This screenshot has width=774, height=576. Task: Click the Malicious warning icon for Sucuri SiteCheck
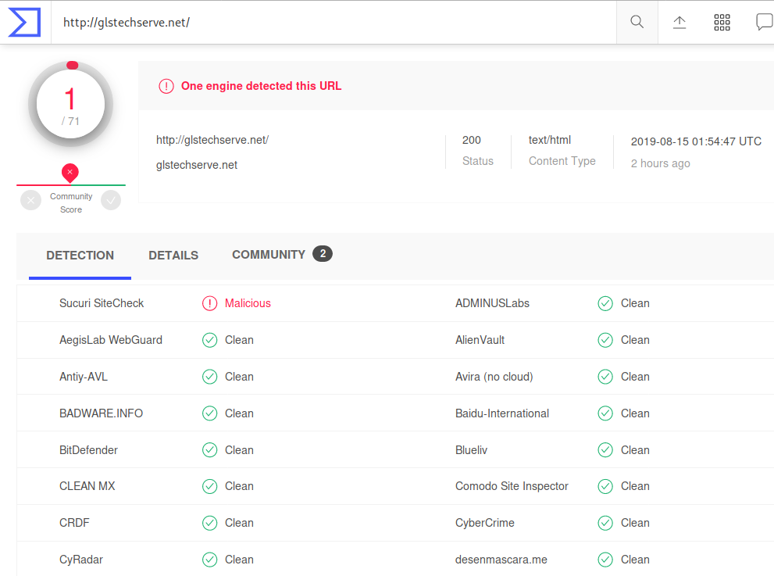210,303
